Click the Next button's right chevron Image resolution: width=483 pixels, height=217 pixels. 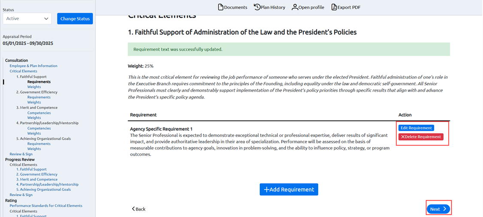pos(444,209)
